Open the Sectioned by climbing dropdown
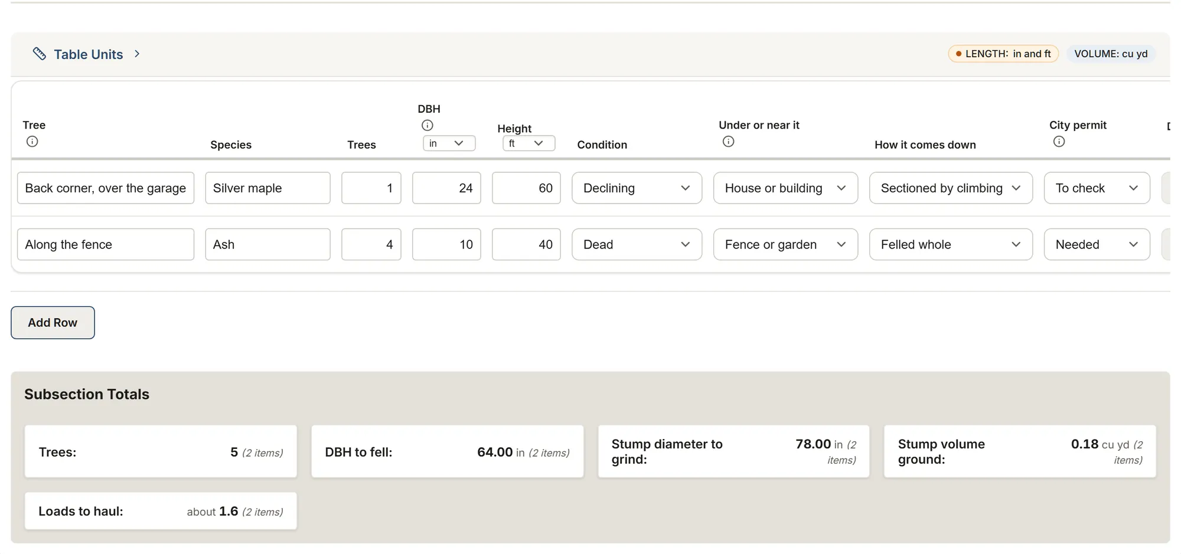The image size is (1181, 554). [x=951, y=188]
